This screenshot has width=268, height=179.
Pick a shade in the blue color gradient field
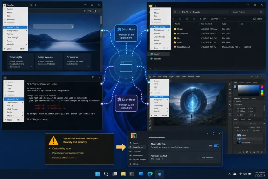tap(248, 90)
